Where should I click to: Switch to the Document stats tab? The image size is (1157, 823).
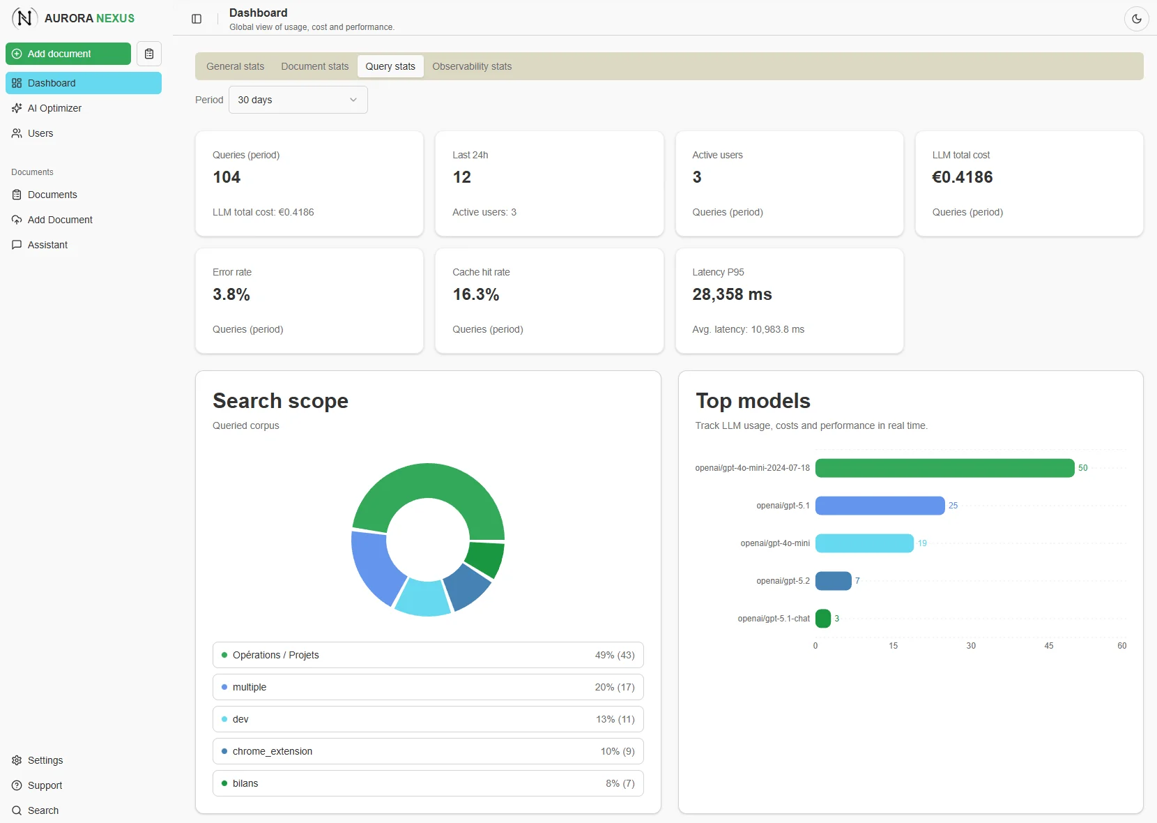coord(314,66)
